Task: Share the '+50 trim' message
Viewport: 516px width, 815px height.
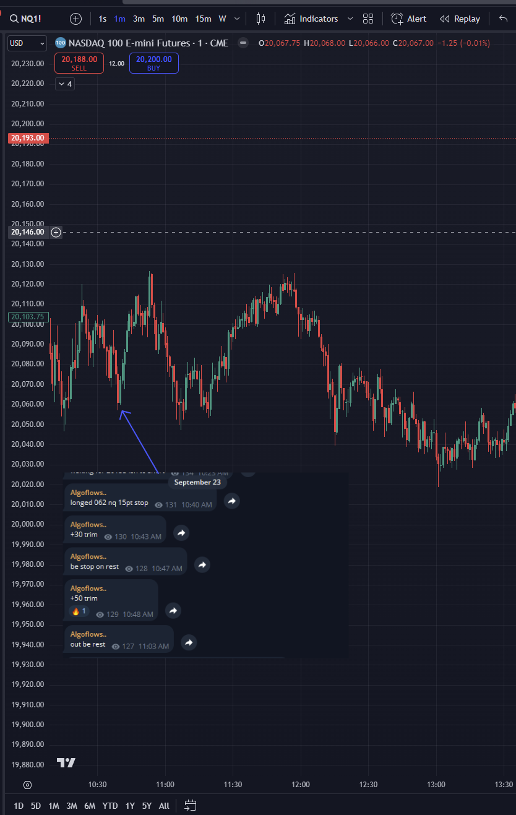Action: coord(173,611)
